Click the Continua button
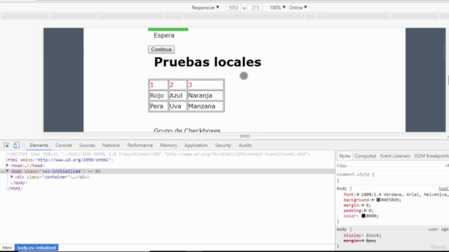The width and height of the screenshot is (449, 252). pos(161,50)
